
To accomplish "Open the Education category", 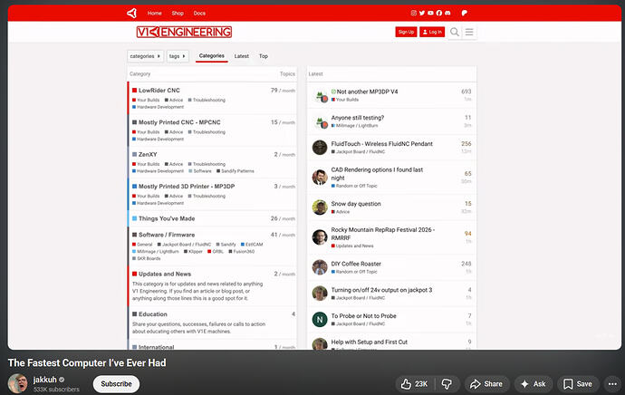I will tap(153, 314).
